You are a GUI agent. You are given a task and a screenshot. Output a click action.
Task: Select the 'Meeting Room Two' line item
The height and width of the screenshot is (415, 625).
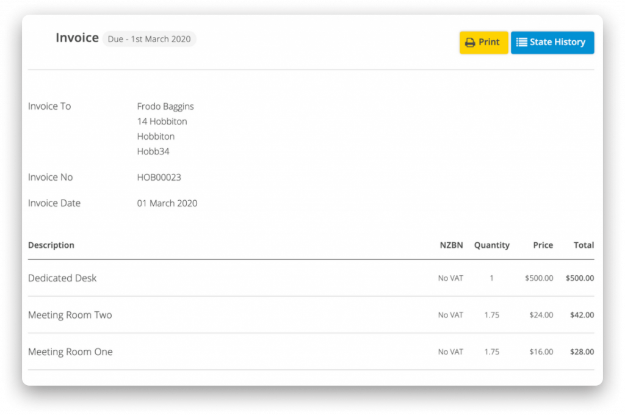(x=70, y=315)
